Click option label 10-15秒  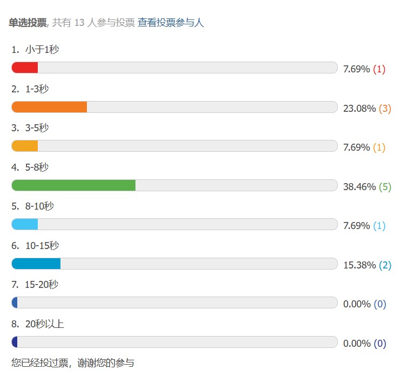[42, 246]
